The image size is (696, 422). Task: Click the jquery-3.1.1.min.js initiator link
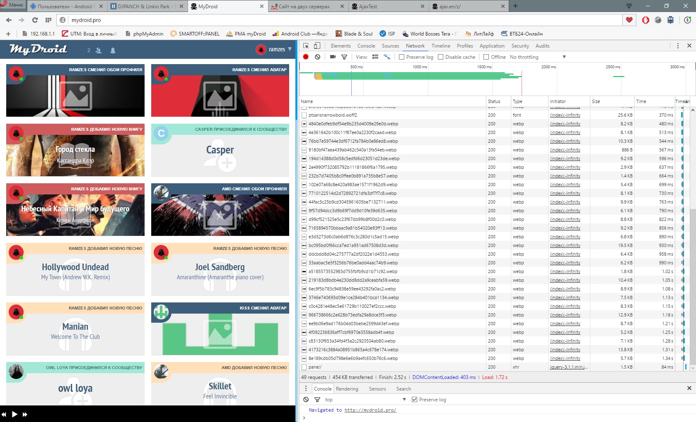click(569, 367)
